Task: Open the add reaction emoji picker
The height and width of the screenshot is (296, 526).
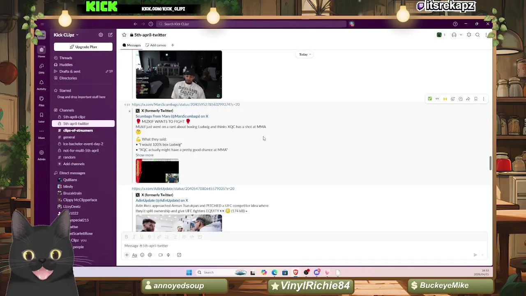Action: pyautogui.click(x=453, y=99)
